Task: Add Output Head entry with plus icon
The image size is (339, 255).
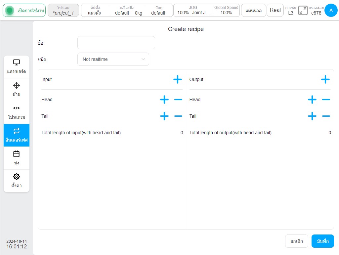Action: tap(312, 100)
